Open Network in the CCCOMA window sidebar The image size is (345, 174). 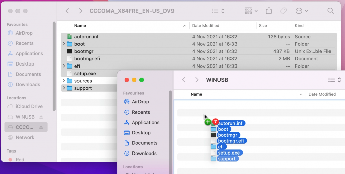coord(21,138)
